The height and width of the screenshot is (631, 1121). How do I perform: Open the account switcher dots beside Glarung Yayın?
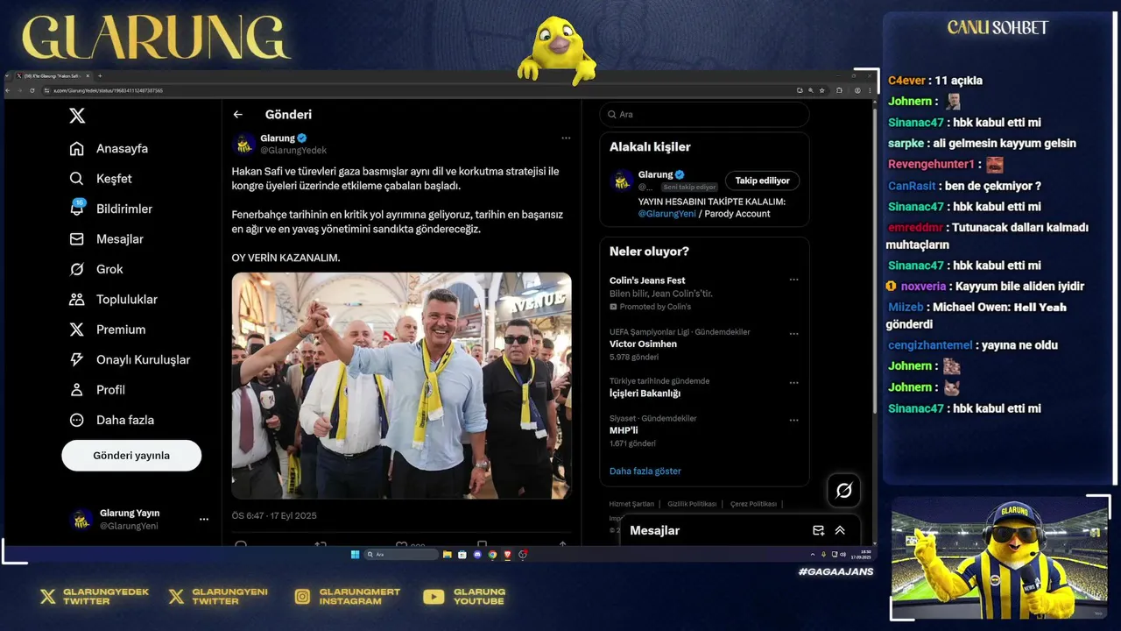point(204,520)
